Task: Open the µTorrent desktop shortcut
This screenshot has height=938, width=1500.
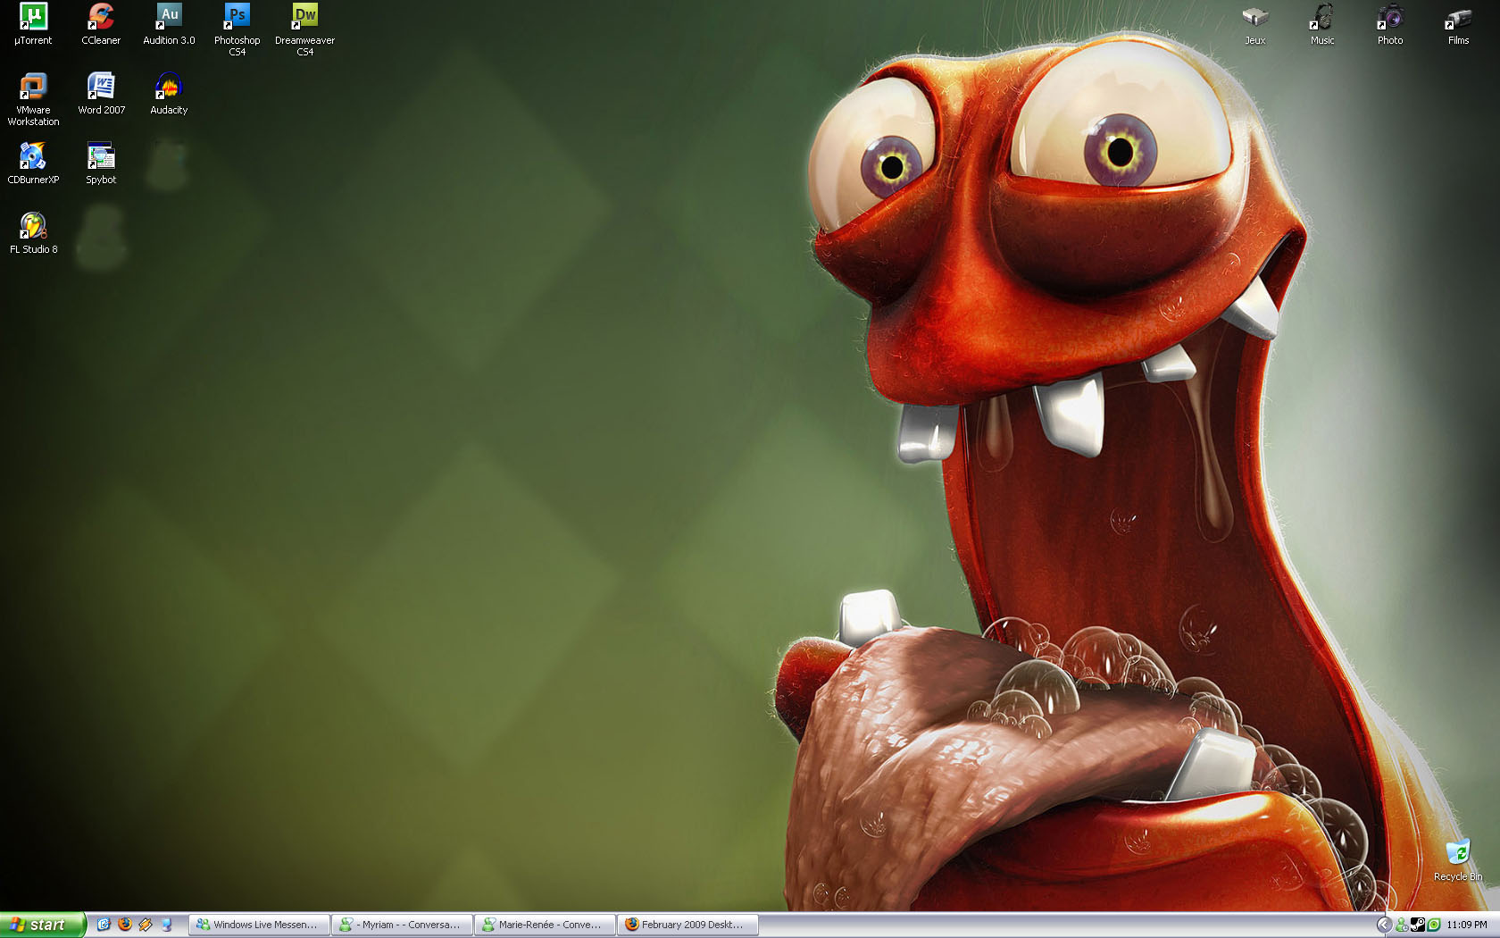Action: pyautogui.click(x=33, y=17)
